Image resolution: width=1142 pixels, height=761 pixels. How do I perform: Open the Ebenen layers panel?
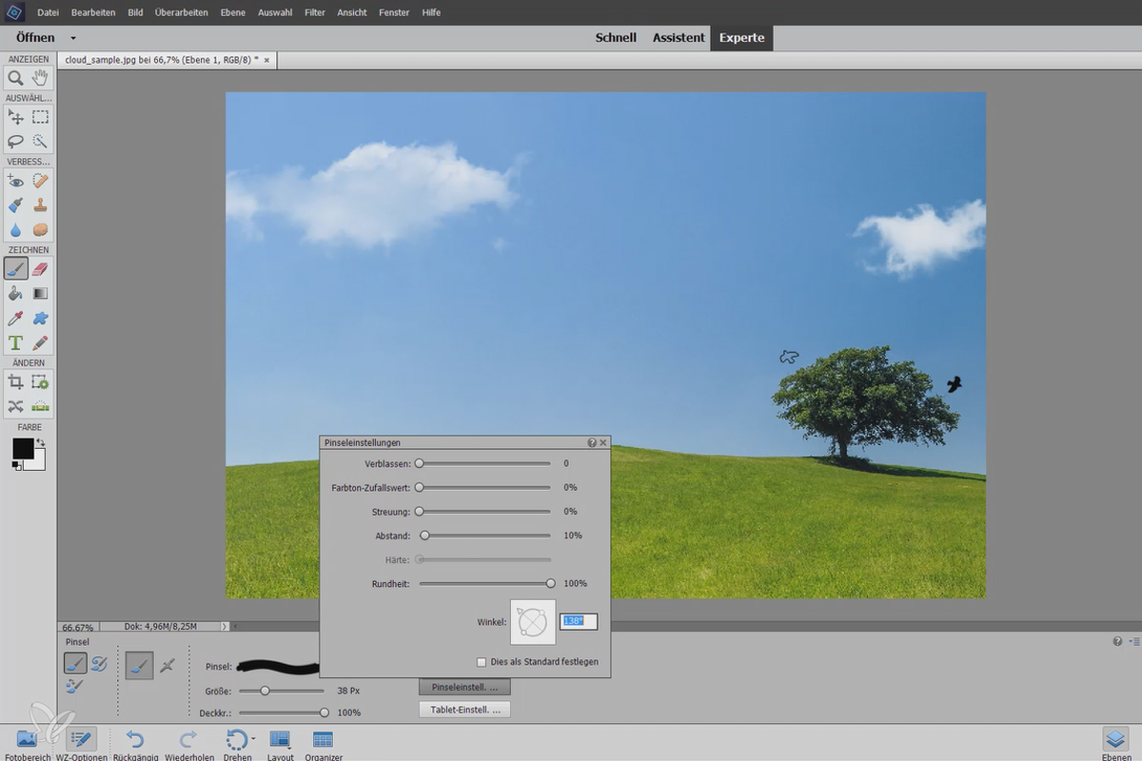click(x=1114, y=739)
